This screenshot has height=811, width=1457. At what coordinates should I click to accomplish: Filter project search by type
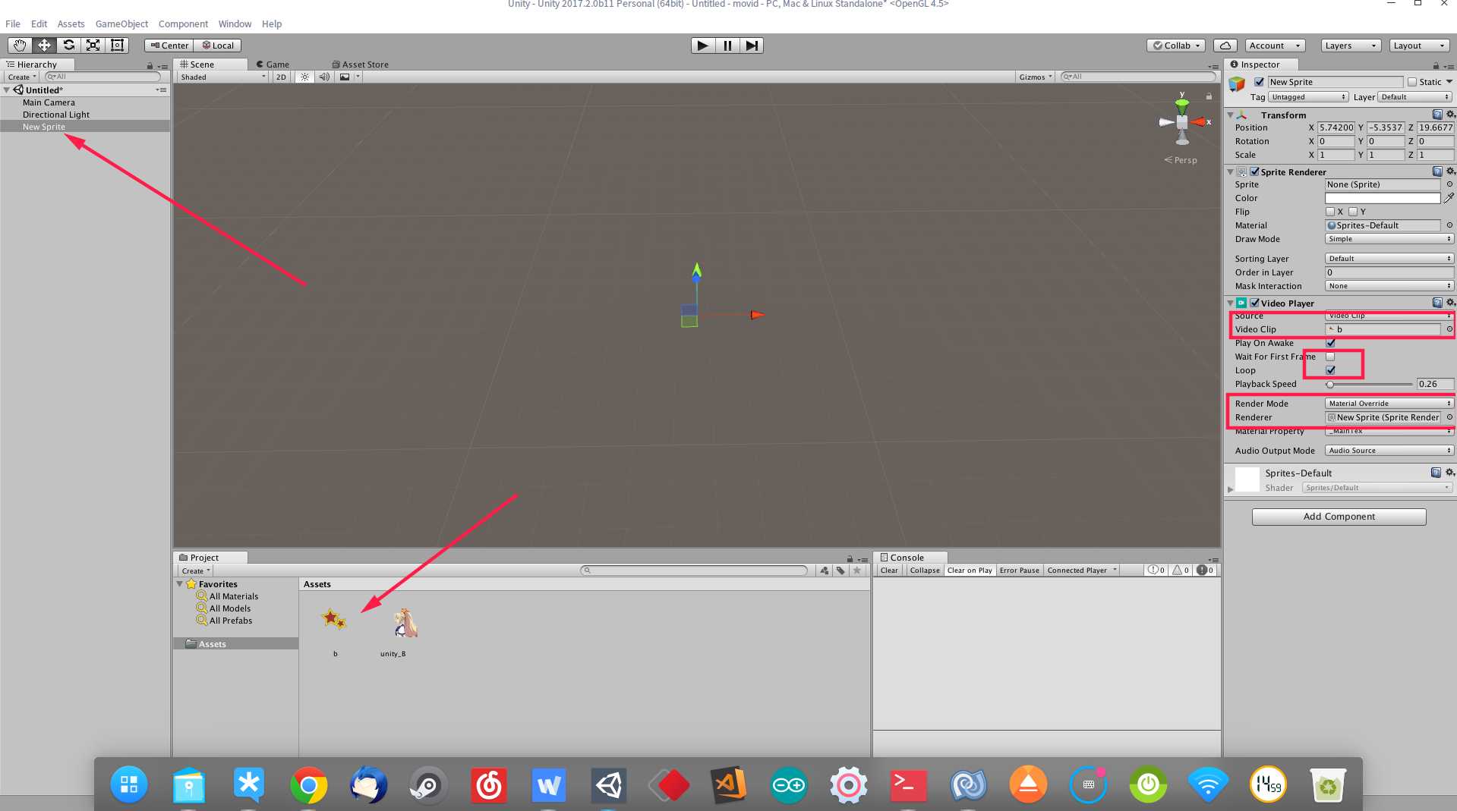click(x=825, y=571)
